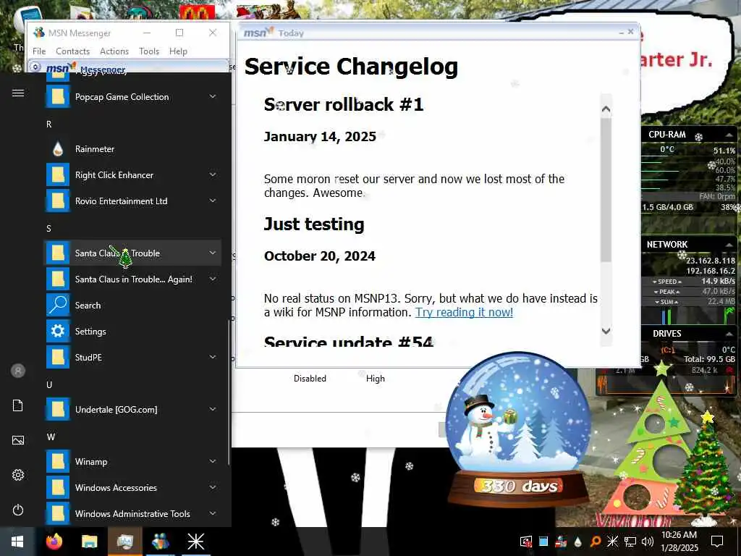Screen dimensions: 741x556
Task: Click the Start menu app list scrollbar
Action: 229,392
